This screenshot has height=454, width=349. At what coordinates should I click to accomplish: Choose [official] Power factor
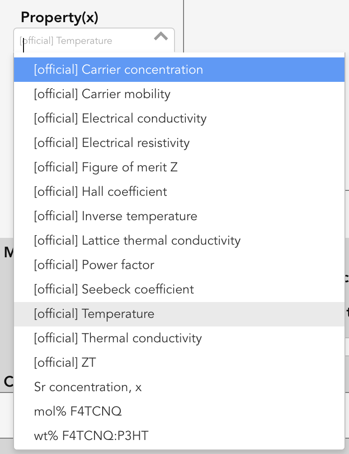179,265
